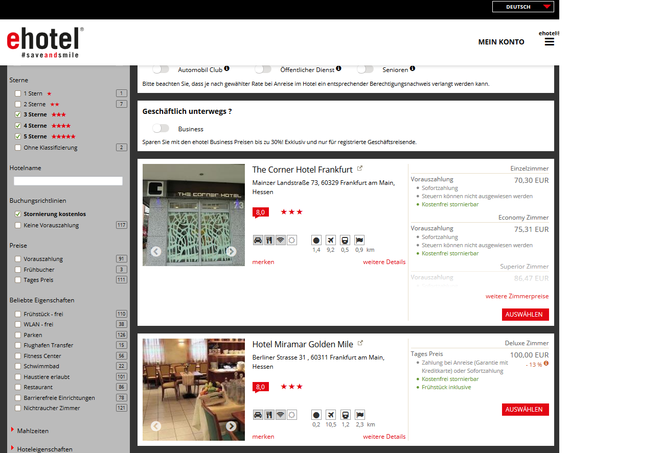Screen dimensions: 661x453
Task: Check the Tages Preis filter
Action: click(18, 280)
